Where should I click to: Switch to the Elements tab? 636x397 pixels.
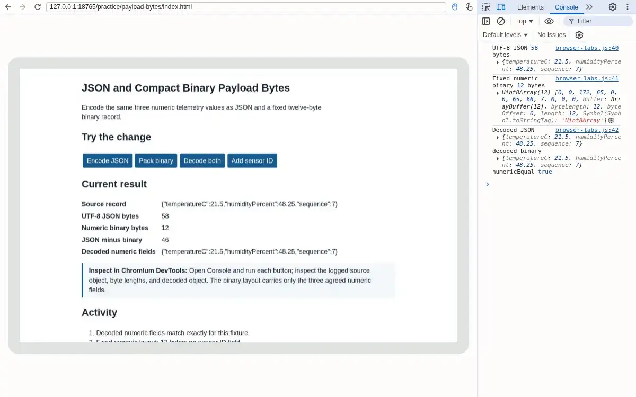tap(530, 7)
